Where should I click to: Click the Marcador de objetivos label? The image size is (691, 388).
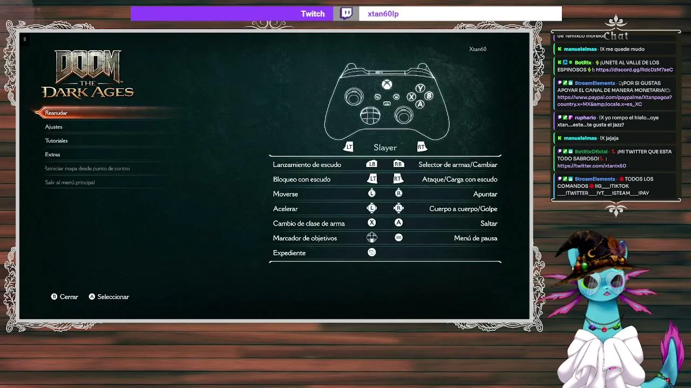(305, 238)
